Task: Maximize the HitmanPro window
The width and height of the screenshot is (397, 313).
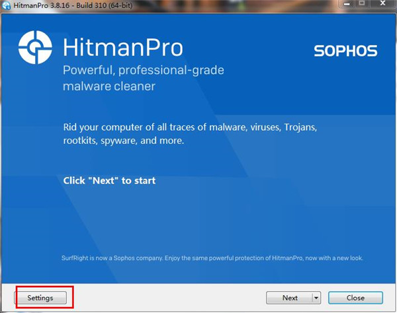Action: pos(362,4)
